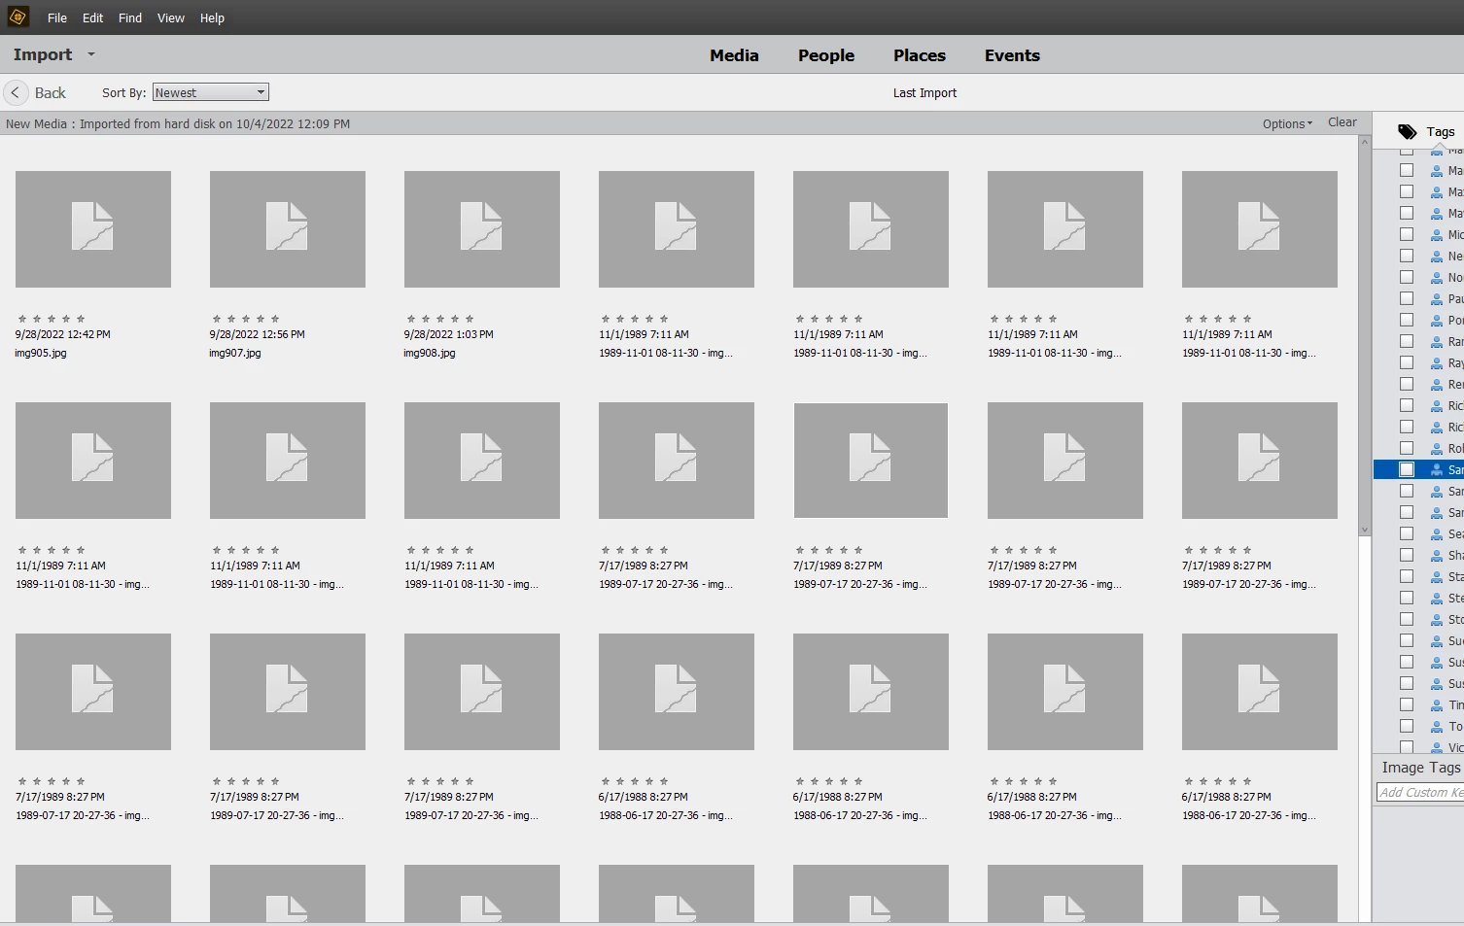Open the Find menu
This screenshot has height=926, width=1464.
(130, 17)
